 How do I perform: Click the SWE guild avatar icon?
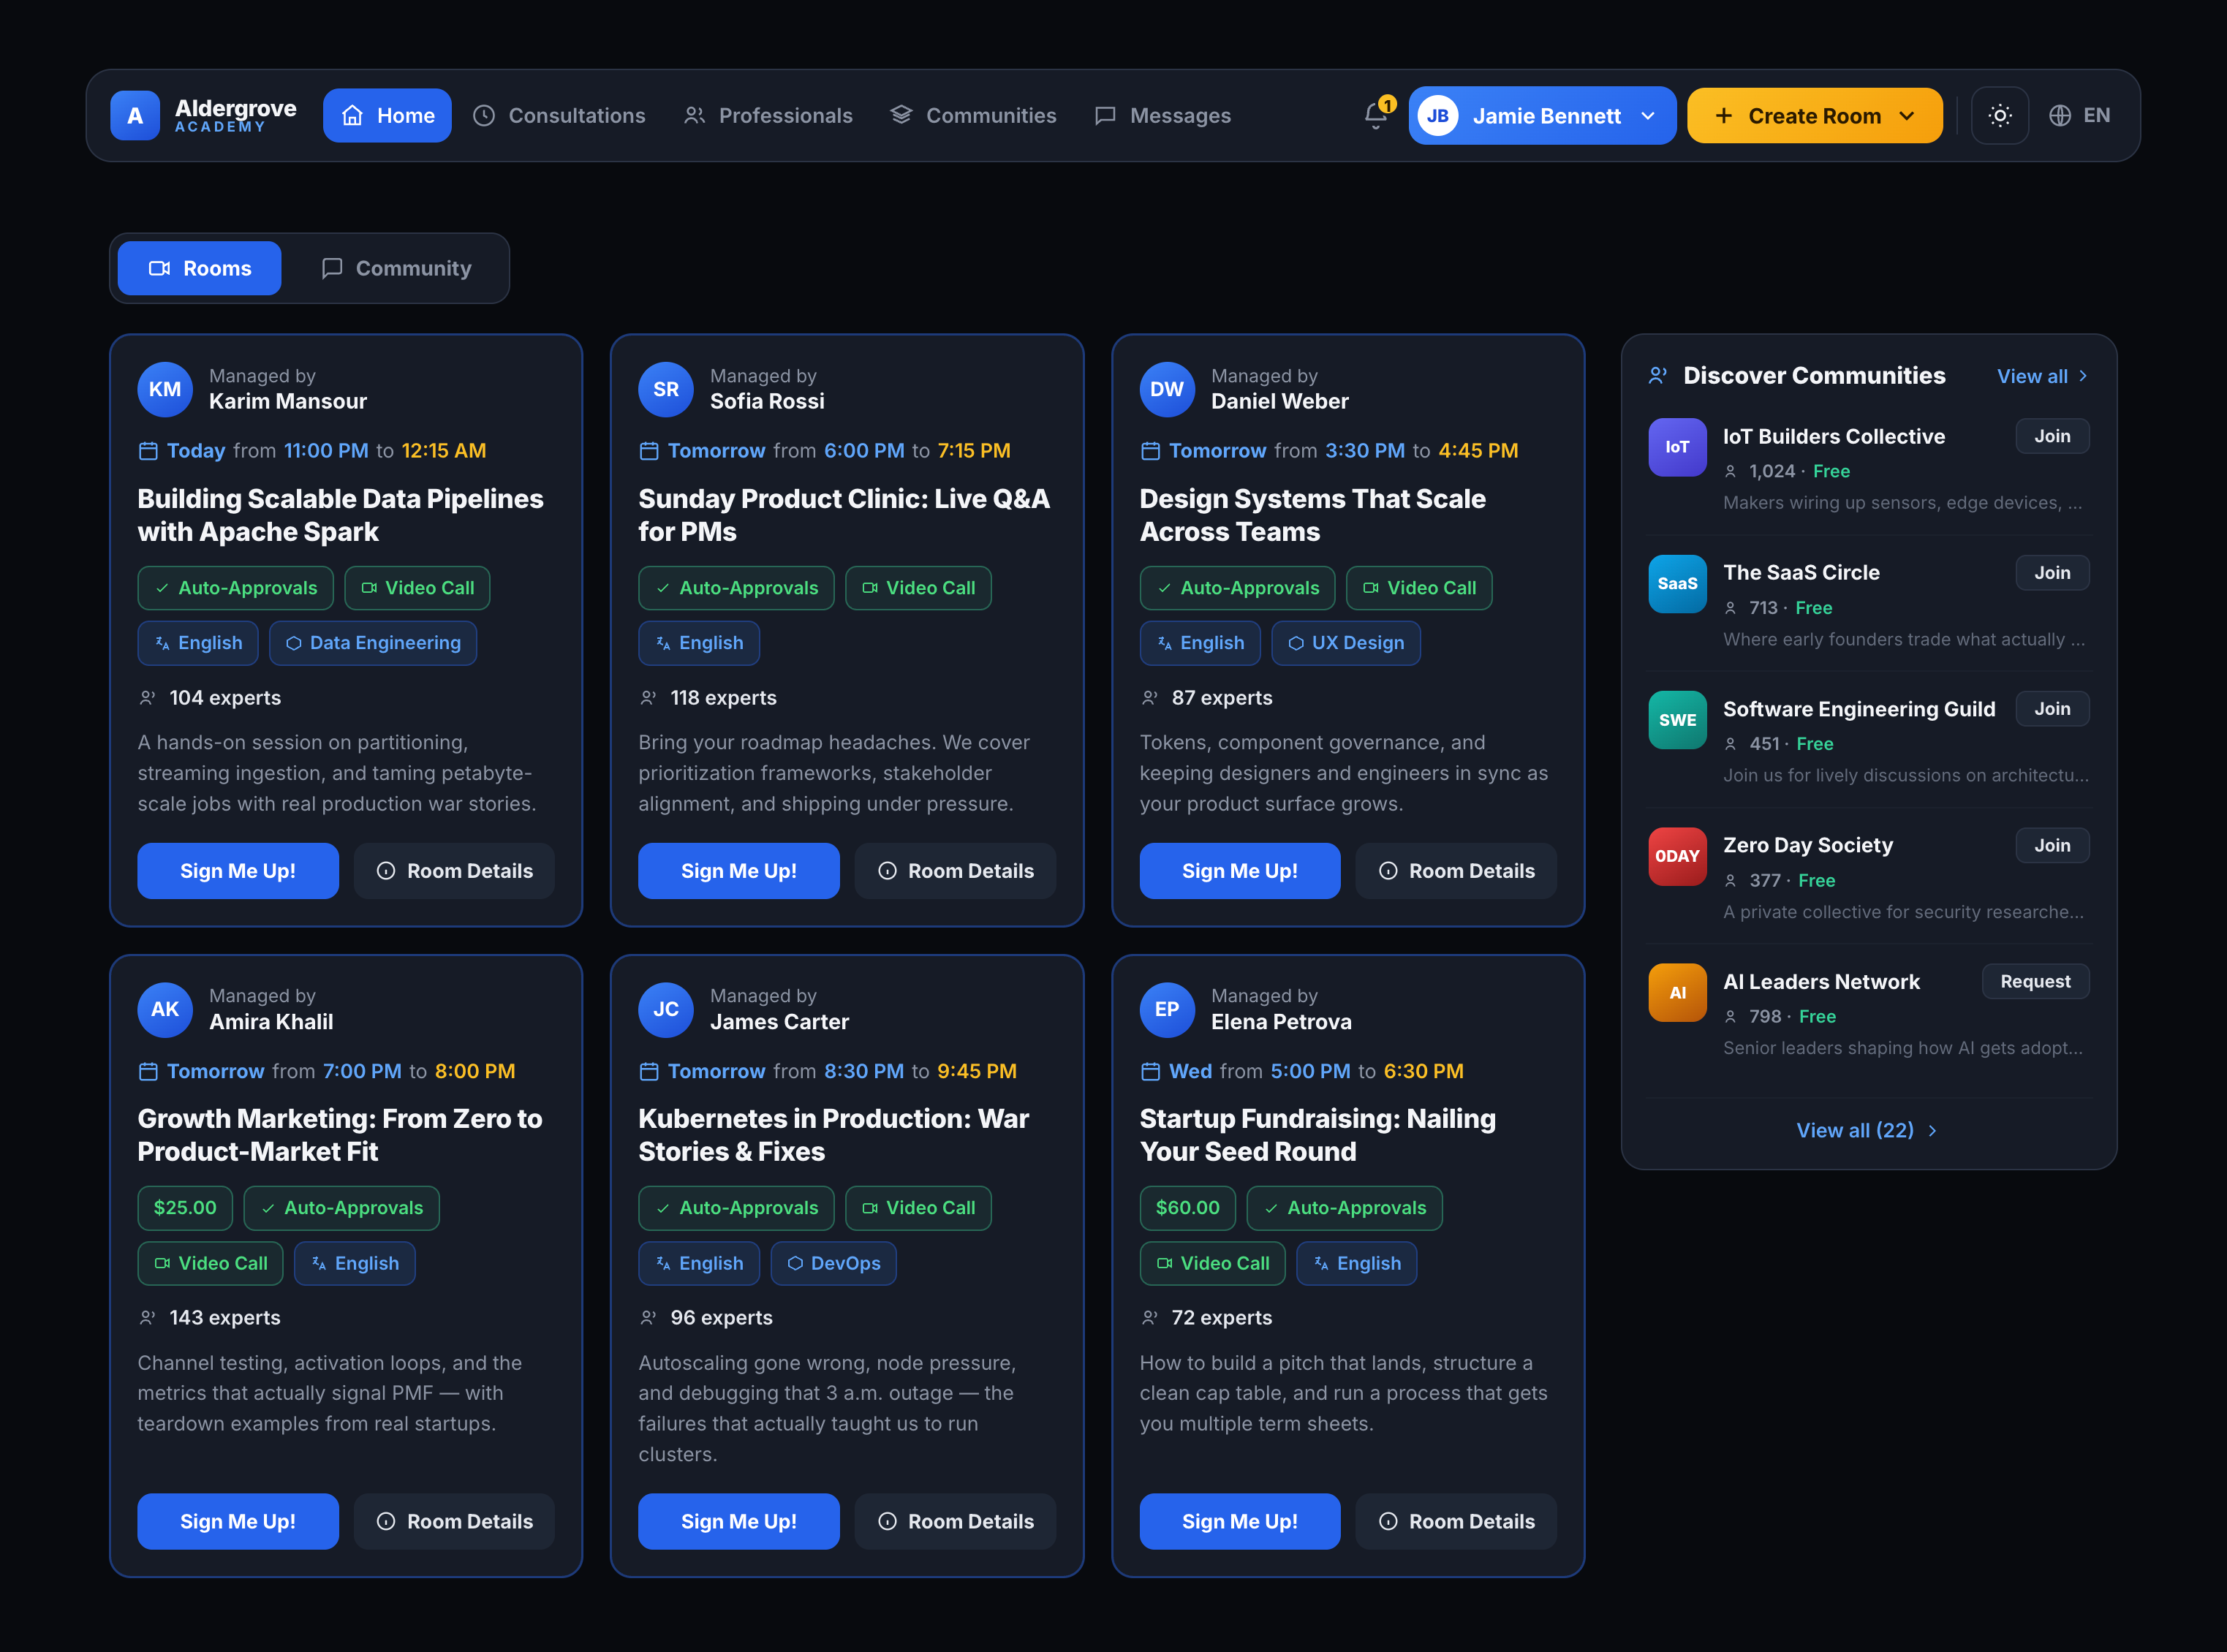1677,720
